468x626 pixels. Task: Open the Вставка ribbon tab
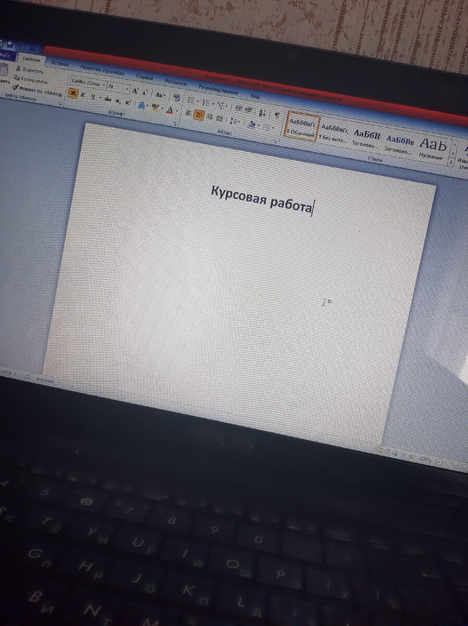click(60, 63)
